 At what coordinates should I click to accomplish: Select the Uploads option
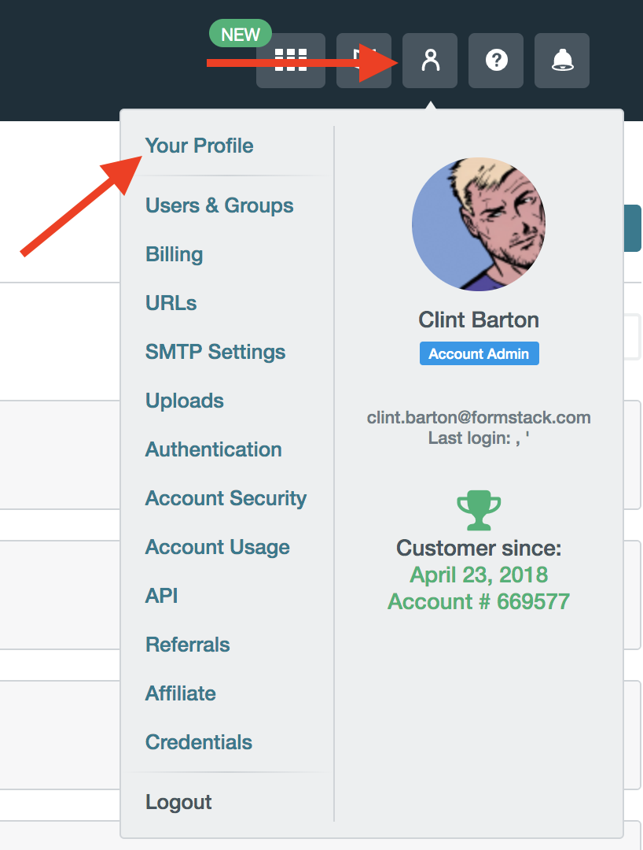coord(185,401)
